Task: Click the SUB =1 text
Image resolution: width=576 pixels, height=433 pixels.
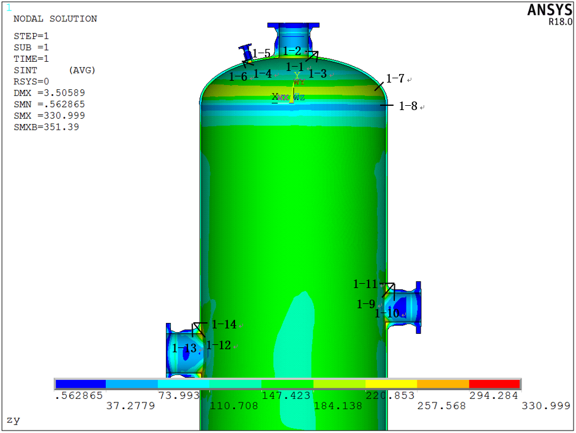Action: (31, 48)
